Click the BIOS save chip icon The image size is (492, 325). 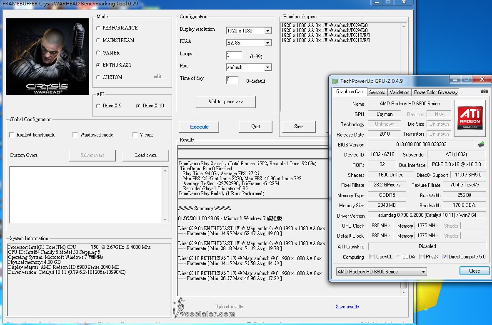click(x=481, y=144)
